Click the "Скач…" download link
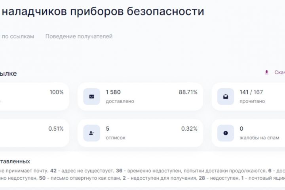Image resolution: width=285 pixels, height=190 pixels. [279, 72]
